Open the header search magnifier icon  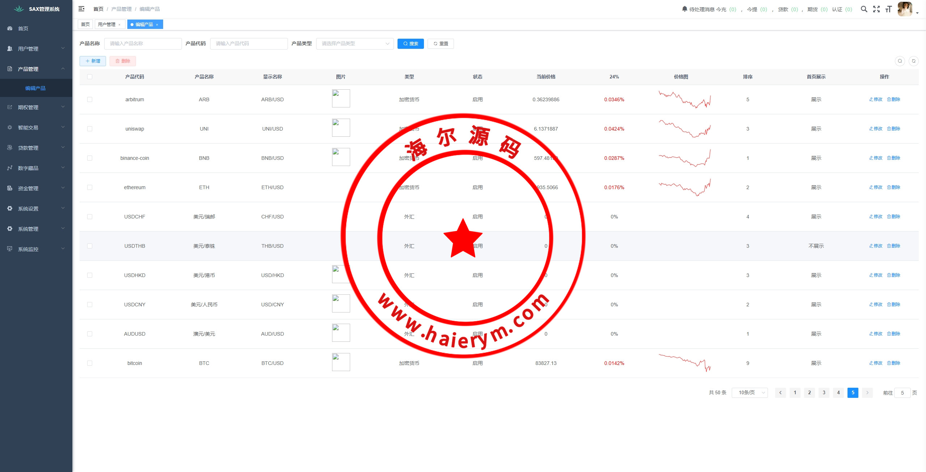[x=864, y=9]
